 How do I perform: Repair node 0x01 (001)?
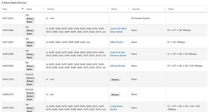tap(29, 22)
